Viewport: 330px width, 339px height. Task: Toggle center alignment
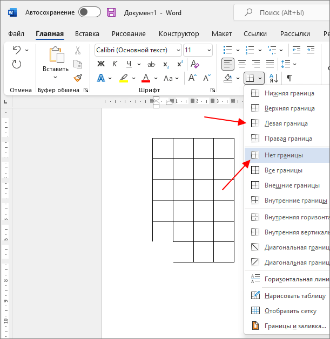[242, 64]
